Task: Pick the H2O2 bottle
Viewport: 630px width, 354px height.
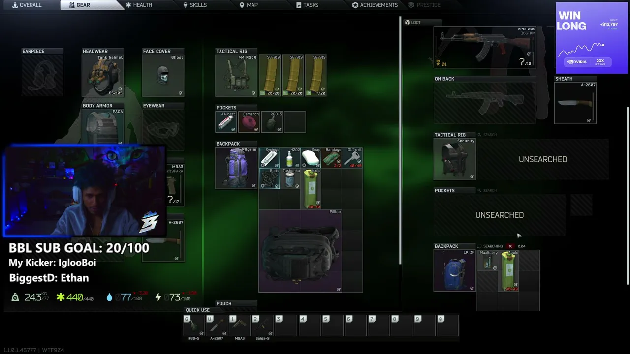Action: tap(290, 158)
